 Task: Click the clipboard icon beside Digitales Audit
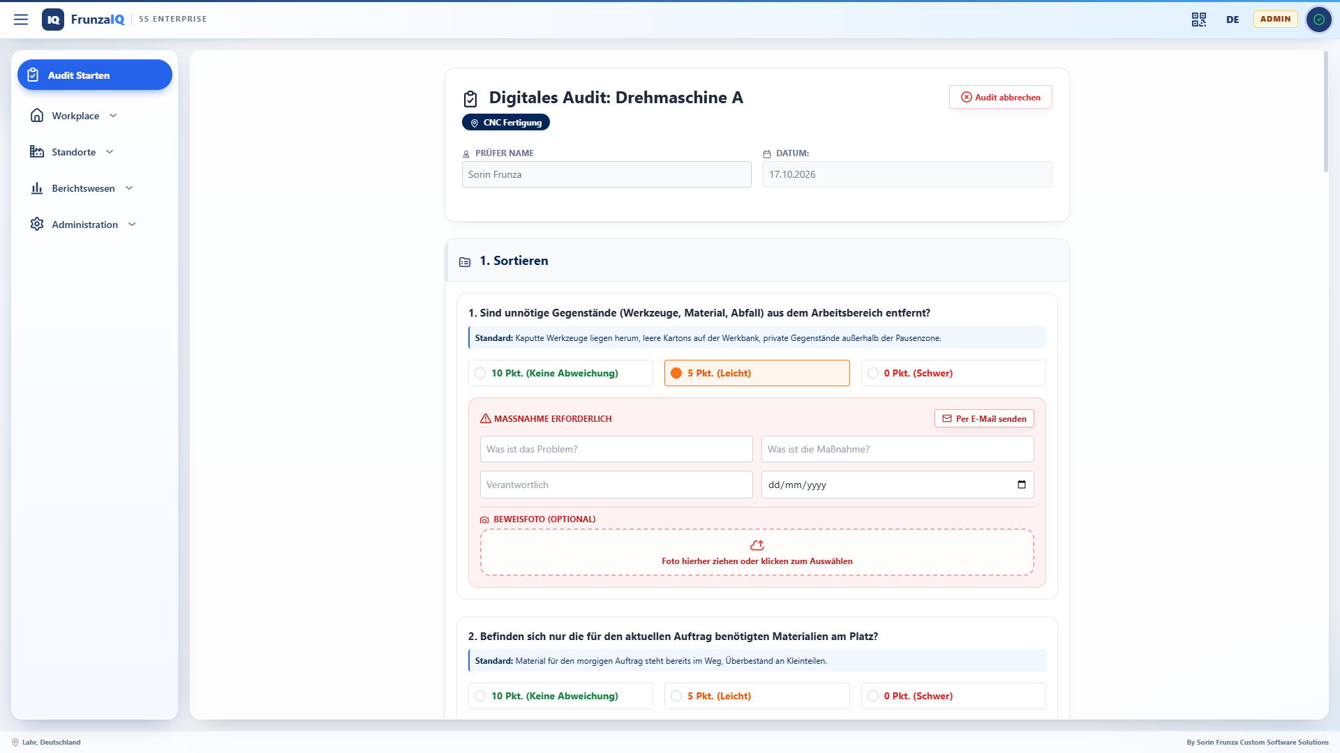click(x=470, y=99)
